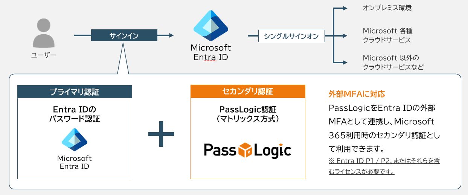Click the Microsoft 以外のクラウドサービスなど text
This screenshot has width=468, height=195.
tap(393, 62)
